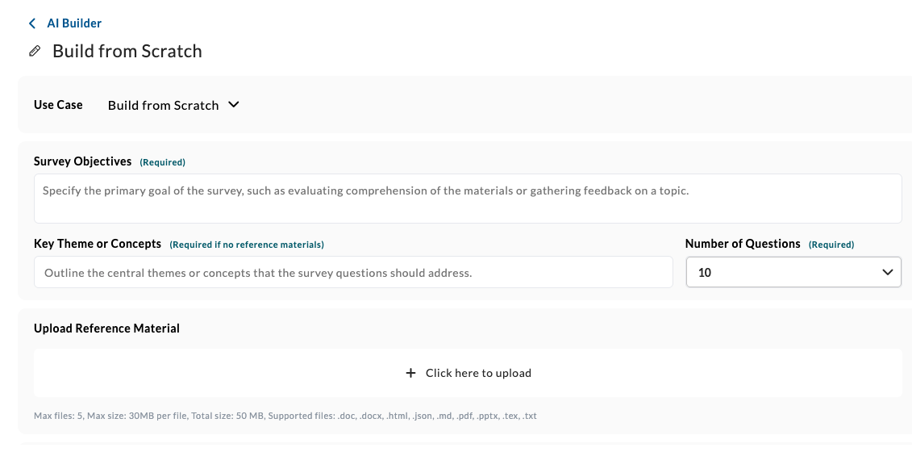Click the Build from Scratch page title
The width and height of the screenshot is (912, 452).
(x=127, y=52)
